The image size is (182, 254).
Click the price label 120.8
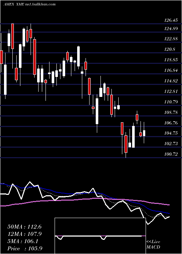(x=170, y=49)
